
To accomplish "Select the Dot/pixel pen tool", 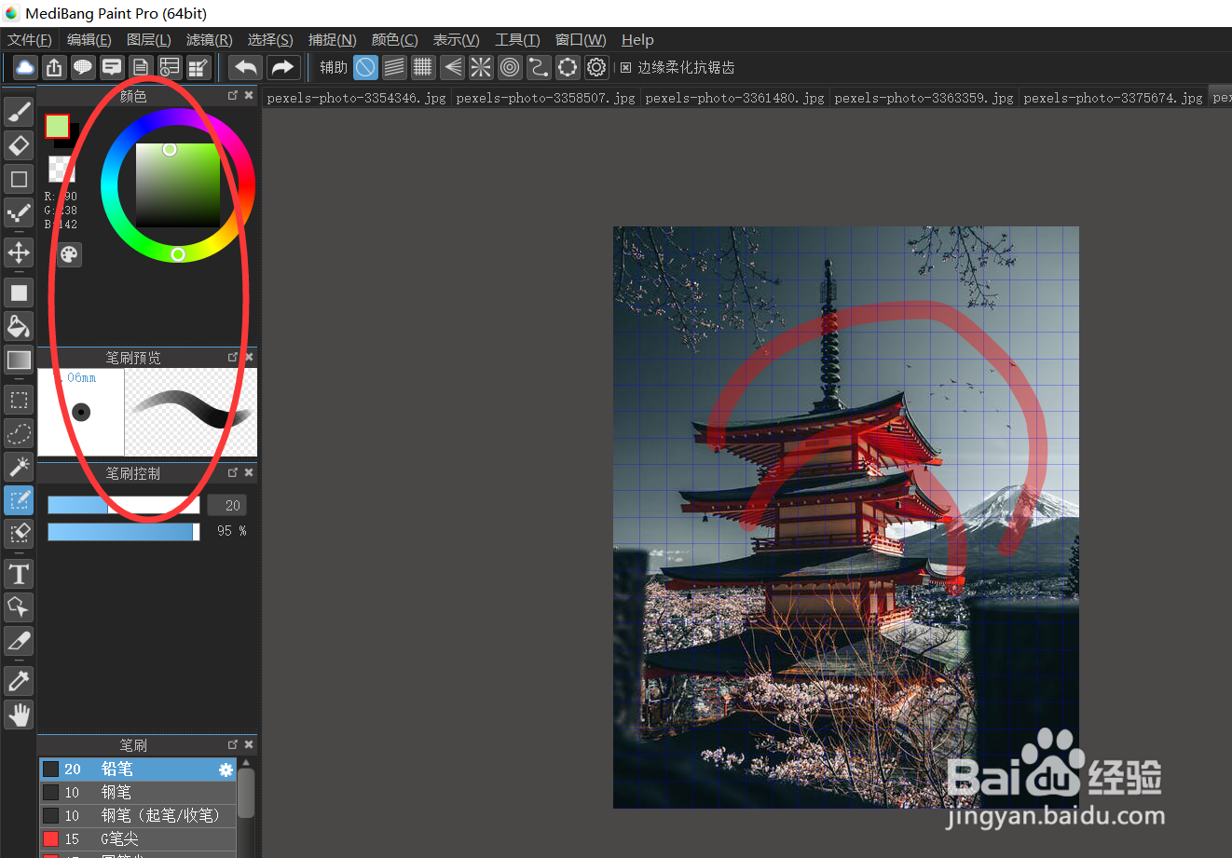I will 19,212.
